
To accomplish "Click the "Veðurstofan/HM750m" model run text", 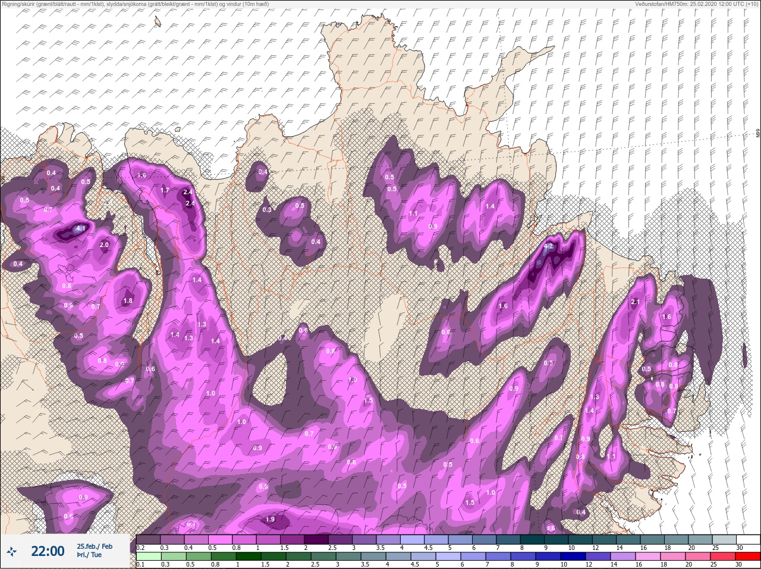I will pyautogui.click(x=697, y=4).
